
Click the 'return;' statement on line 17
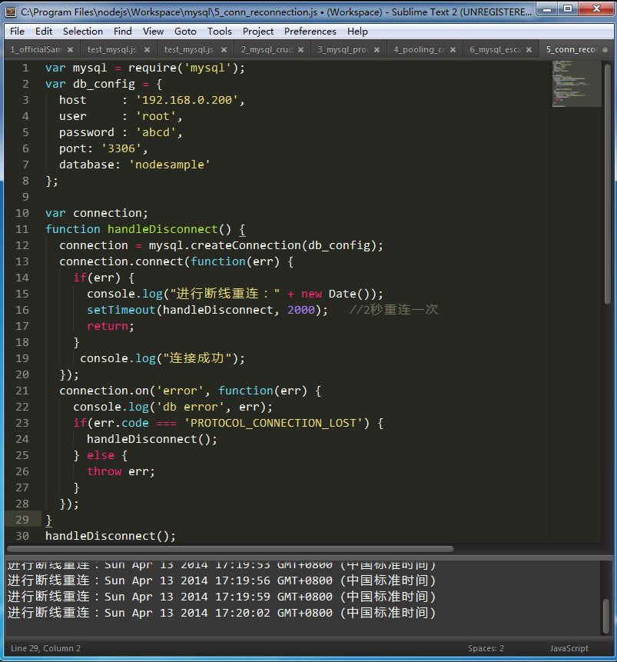click(x=111, y=326)
